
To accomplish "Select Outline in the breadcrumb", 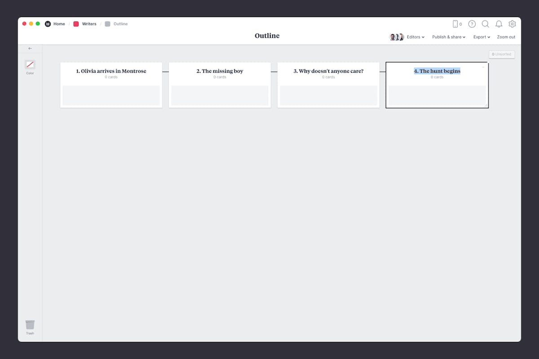I will 120,24.
